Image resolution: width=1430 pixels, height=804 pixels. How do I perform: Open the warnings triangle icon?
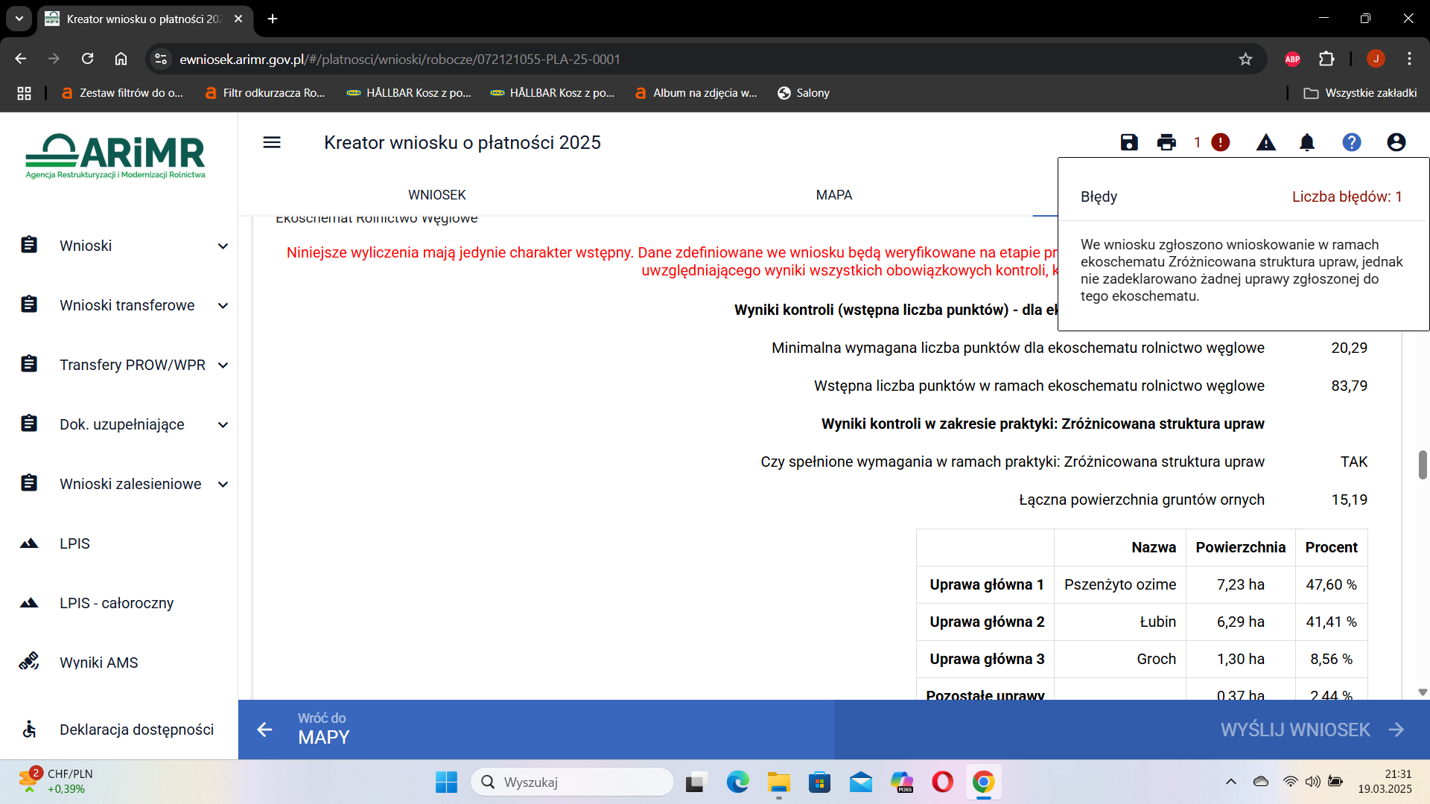(1266, 142)
